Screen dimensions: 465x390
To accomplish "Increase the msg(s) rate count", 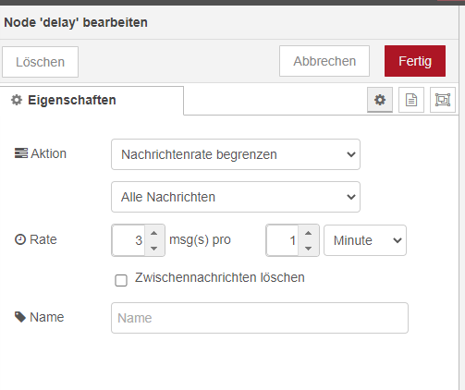I will [x=154, y=233].
